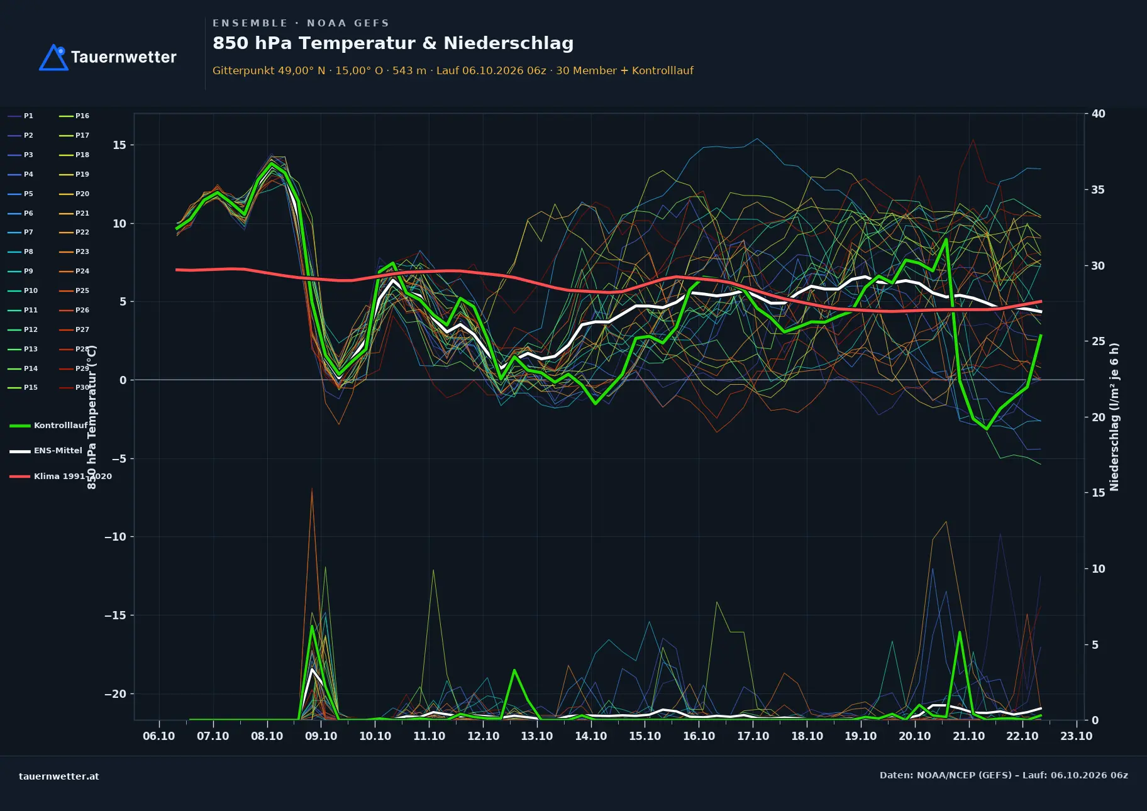Click the Kontrolllauf legend entry
Screen dimensions: 1147x811
(49, 426)
